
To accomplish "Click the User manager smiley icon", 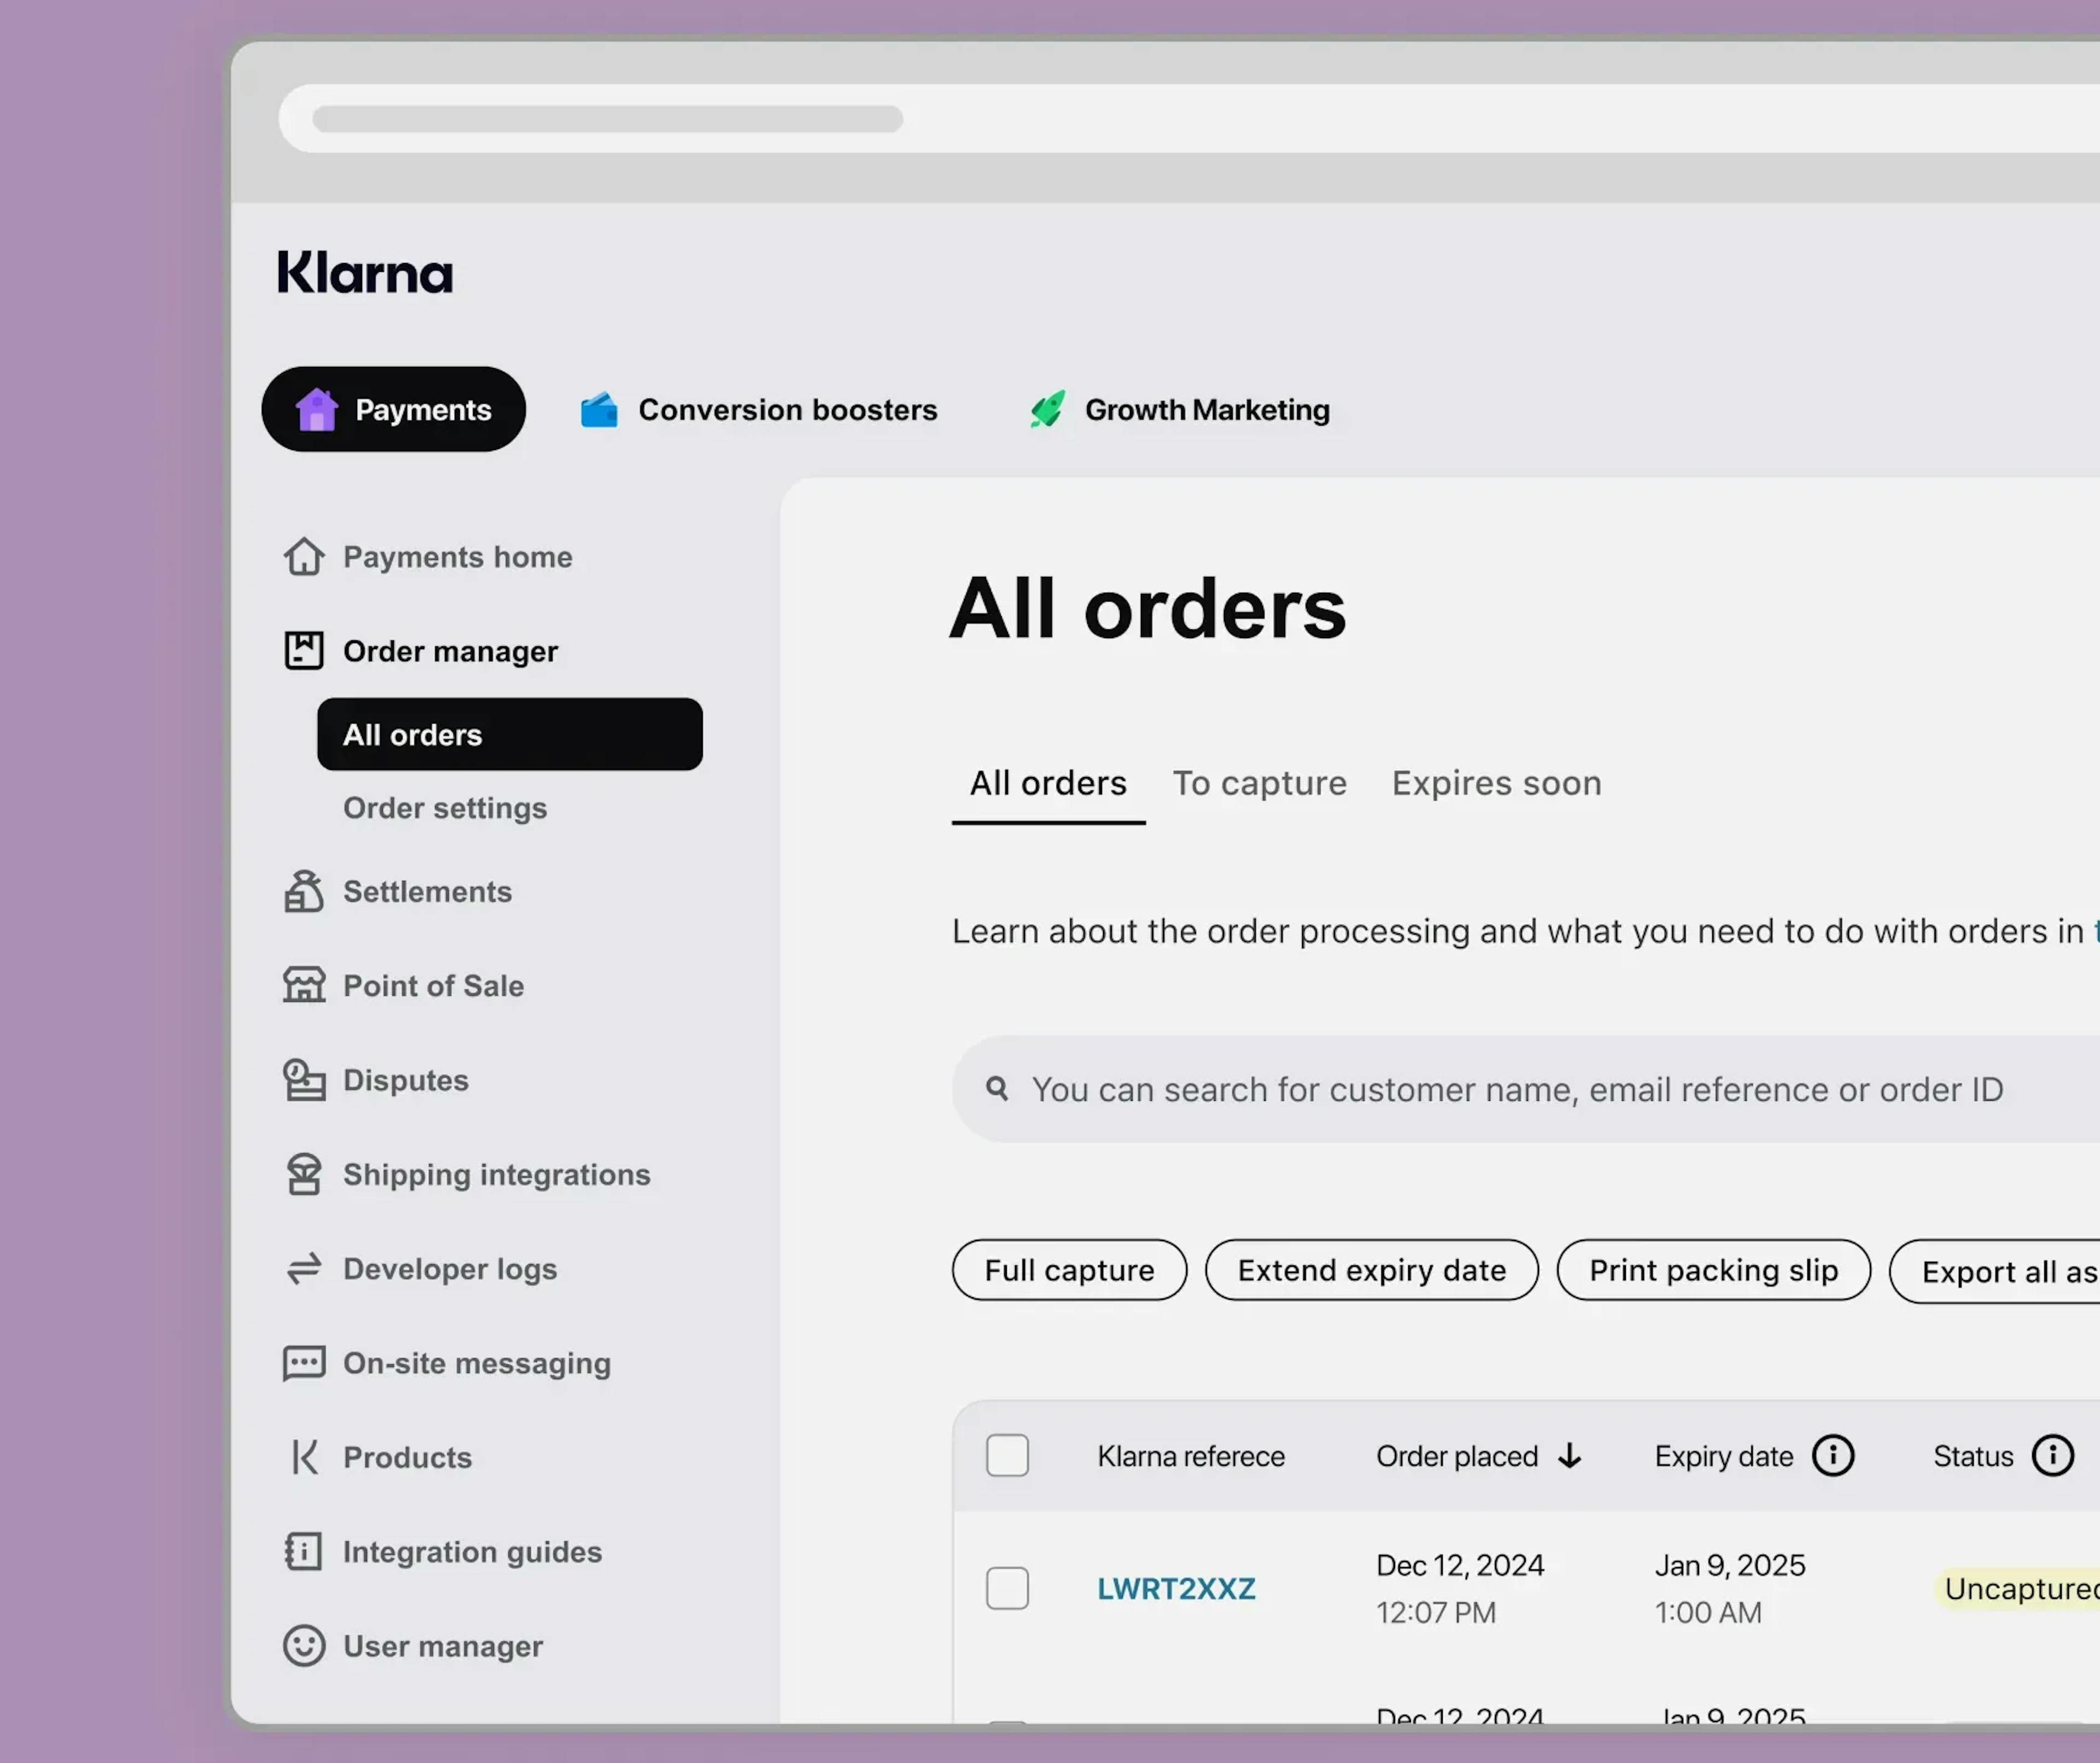I will pyautogui.click(x=304, y=1645).
